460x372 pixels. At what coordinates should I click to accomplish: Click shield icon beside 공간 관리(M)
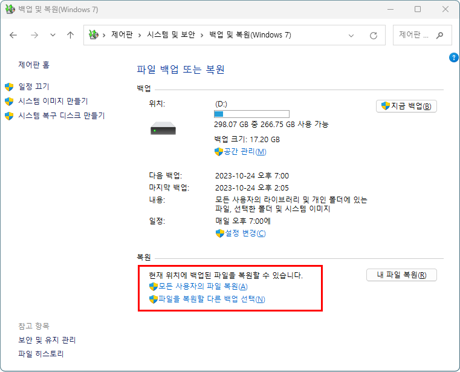(x=219, y=152)
